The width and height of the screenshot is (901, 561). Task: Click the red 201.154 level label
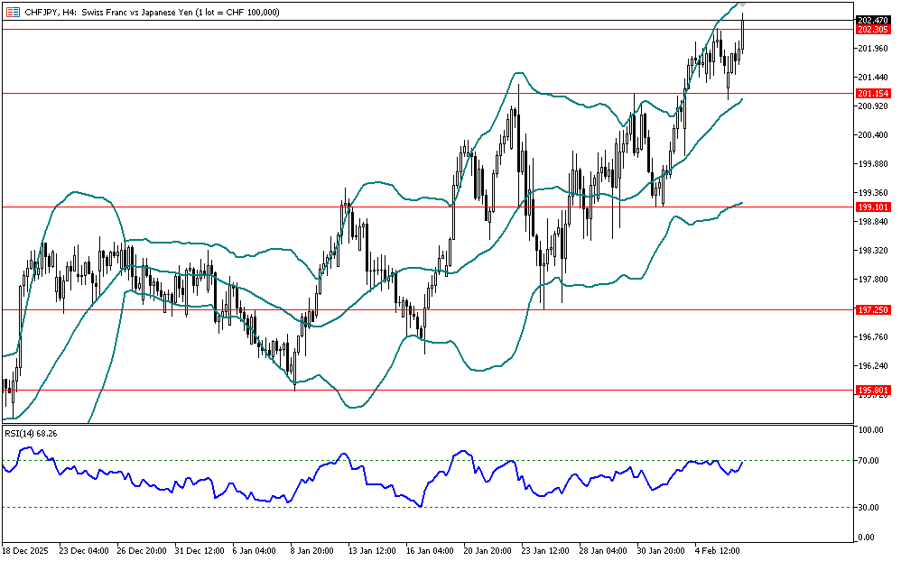(871, 94)
